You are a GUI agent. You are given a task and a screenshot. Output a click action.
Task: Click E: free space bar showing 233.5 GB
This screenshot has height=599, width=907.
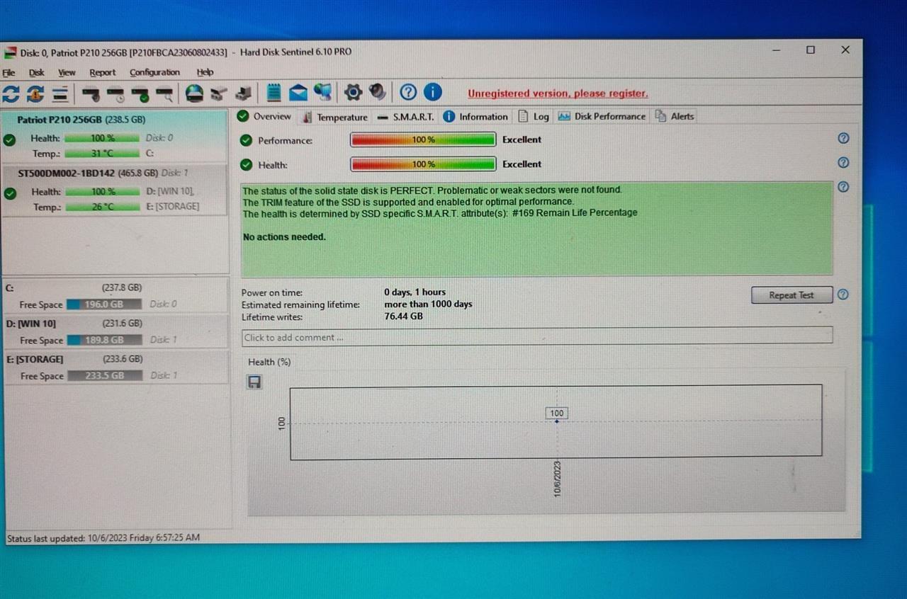click(104, 376)
